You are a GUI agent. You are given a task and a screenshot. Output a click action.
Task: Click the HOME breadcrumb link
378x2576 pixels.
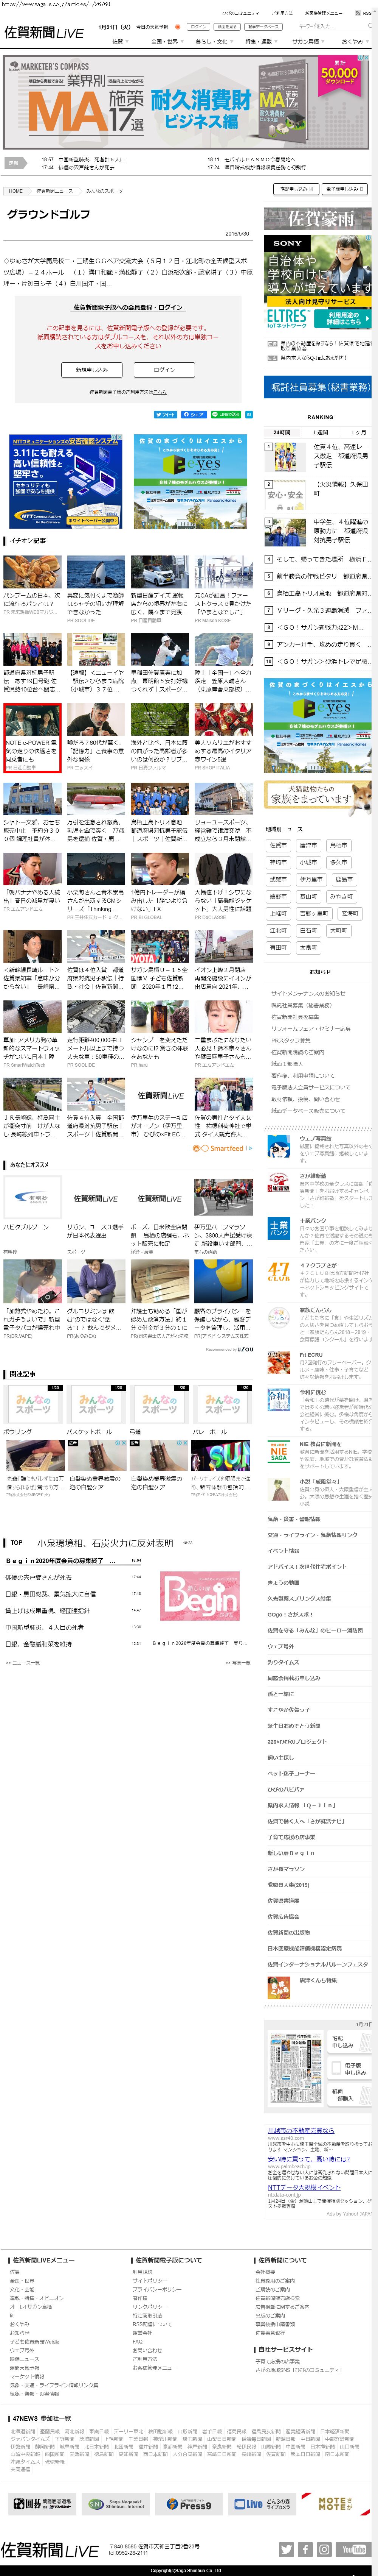tap(16, 190)
